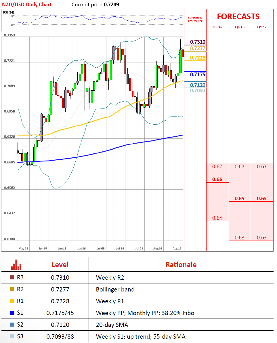Click the R2 gold color swatch

coord(12,289)
